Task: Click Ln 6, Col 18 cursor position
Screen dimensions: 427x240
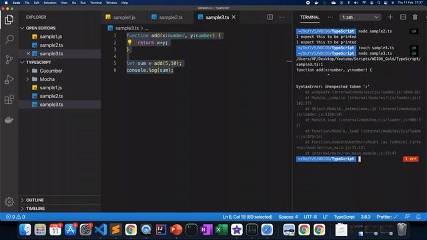Action: coord(248,217)
